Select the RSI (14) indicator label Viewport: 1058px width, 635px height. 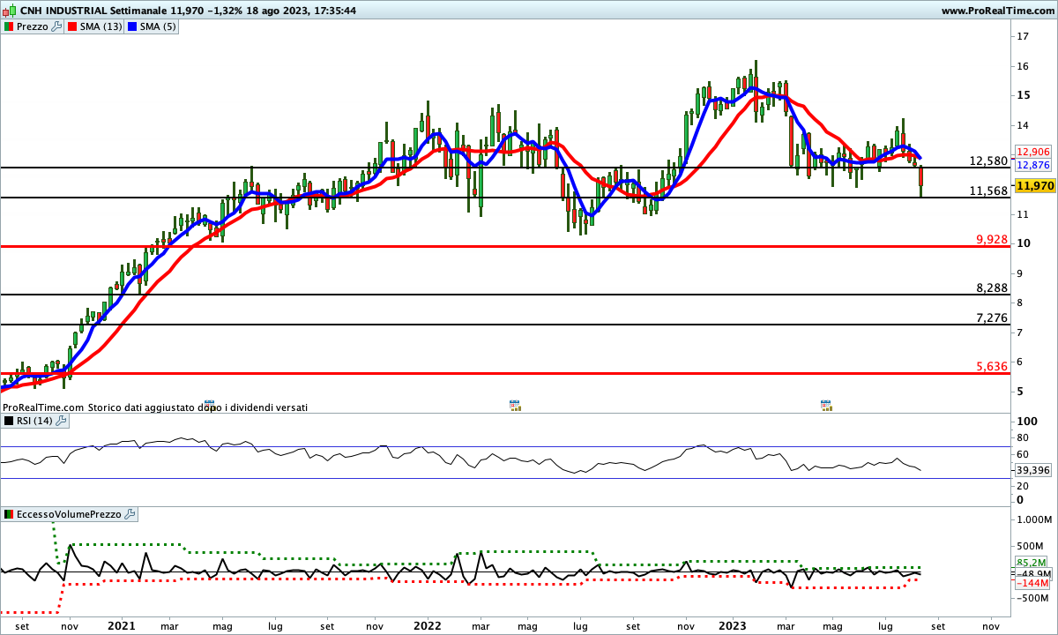35,421
